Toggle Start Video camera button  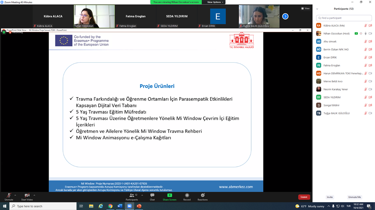pos(27,196)
